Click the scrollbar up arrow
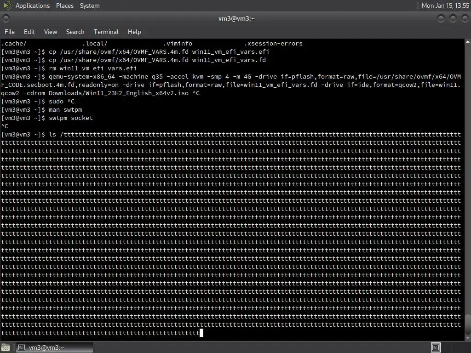 pos(468,42)
